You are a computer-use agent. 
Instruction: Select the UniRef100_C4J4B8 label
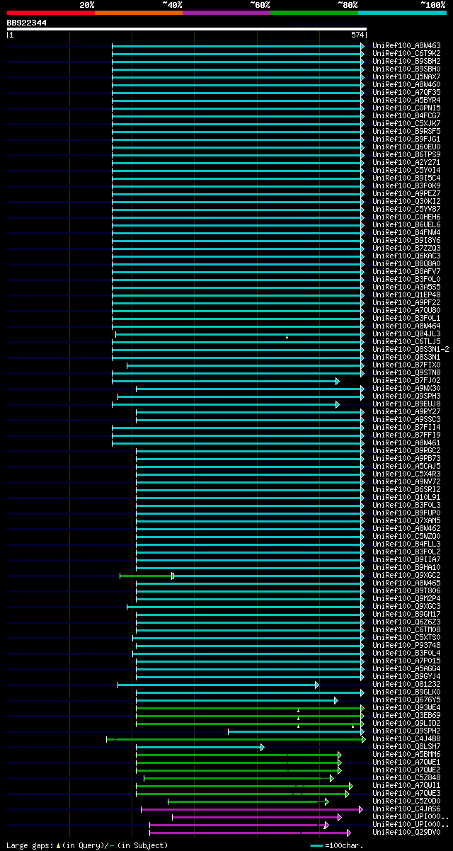point(406,738)
